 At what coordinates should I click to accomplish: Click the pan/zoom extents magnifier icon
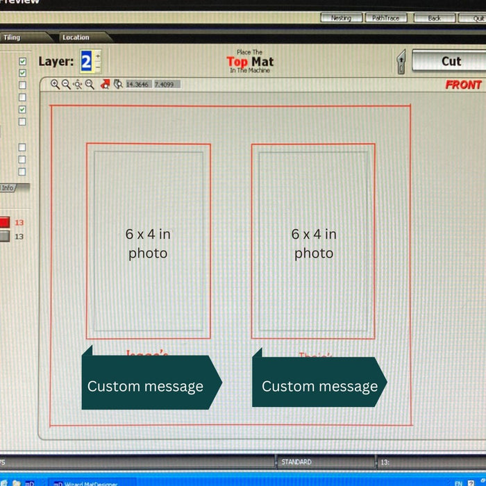[78, 84]
